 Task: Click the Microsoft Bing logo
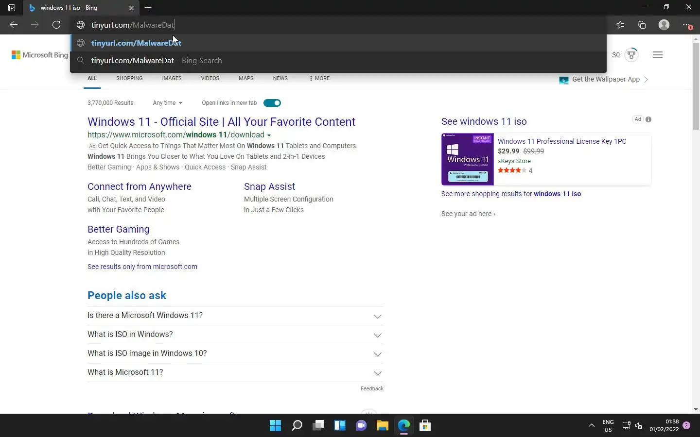pyautogui.click(x=40, y=55)
